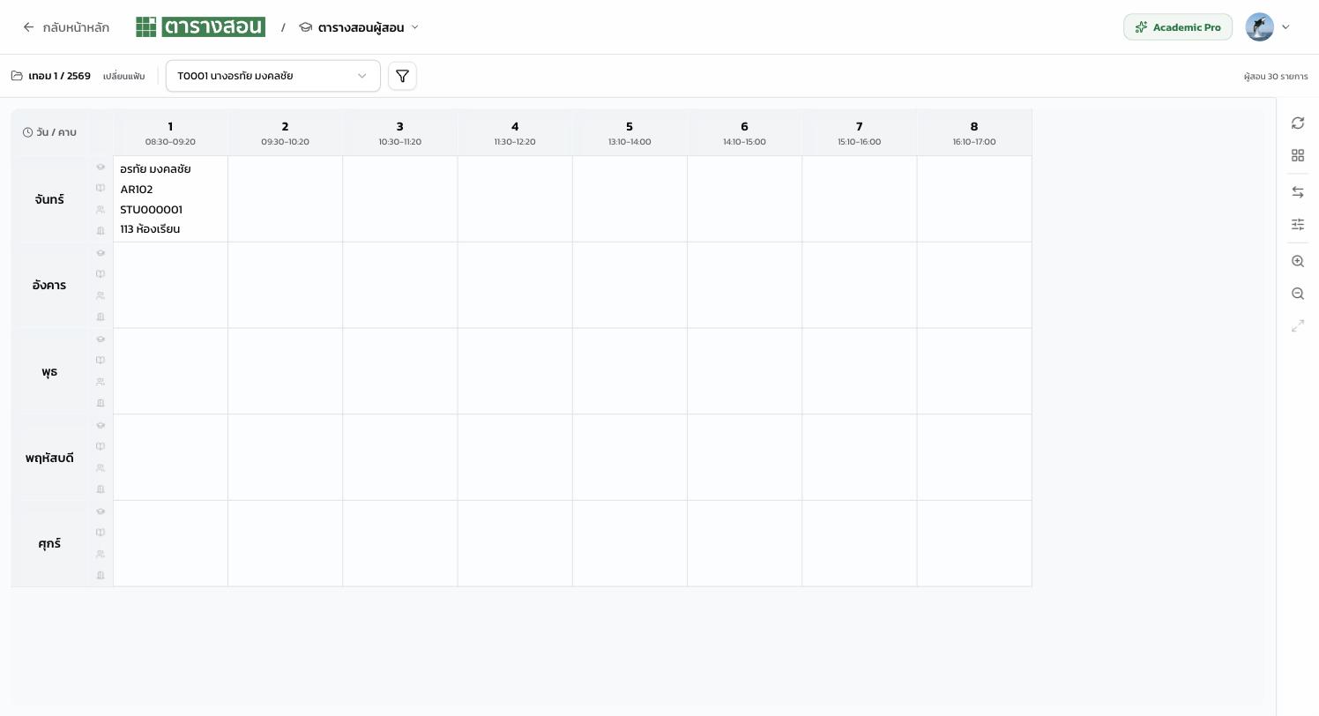Expand the ตารางสอนผู้สอน view dropdown

[360, 27]
